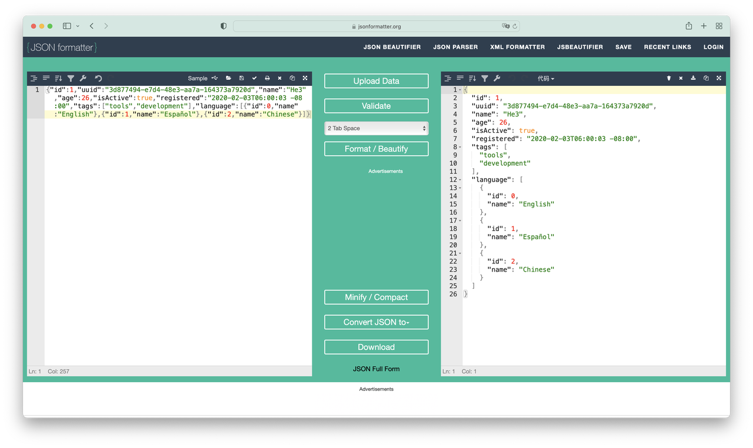Sort contents in left editor
The image size is (753, 448).
pyautogui.click(x=58, y=78)
